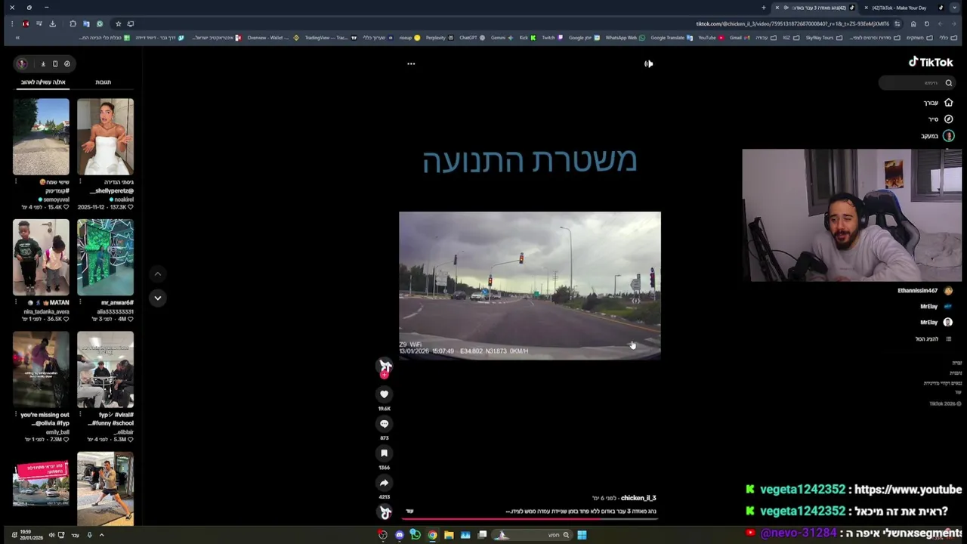Bookmark this page with the star
The height and width of the screenshot is (544, 967).
[x=118, y=23]
